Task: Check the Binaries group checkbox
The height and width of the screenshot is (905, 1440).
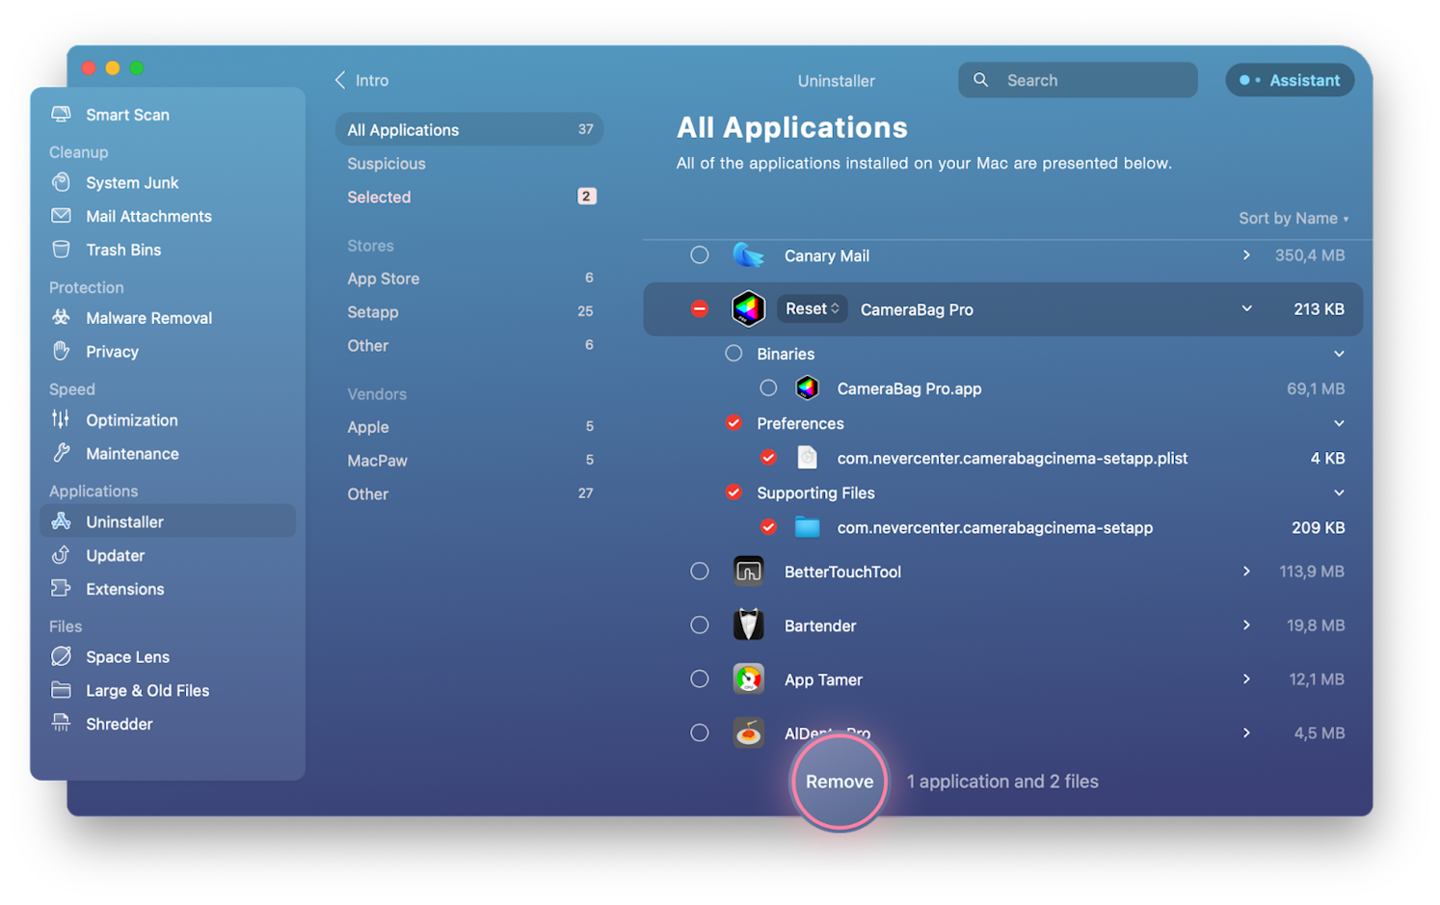Action: (733, 354)
